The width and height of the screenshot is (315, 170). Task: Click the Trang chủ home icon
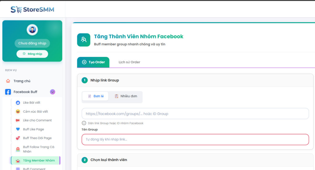coord(8,81)
